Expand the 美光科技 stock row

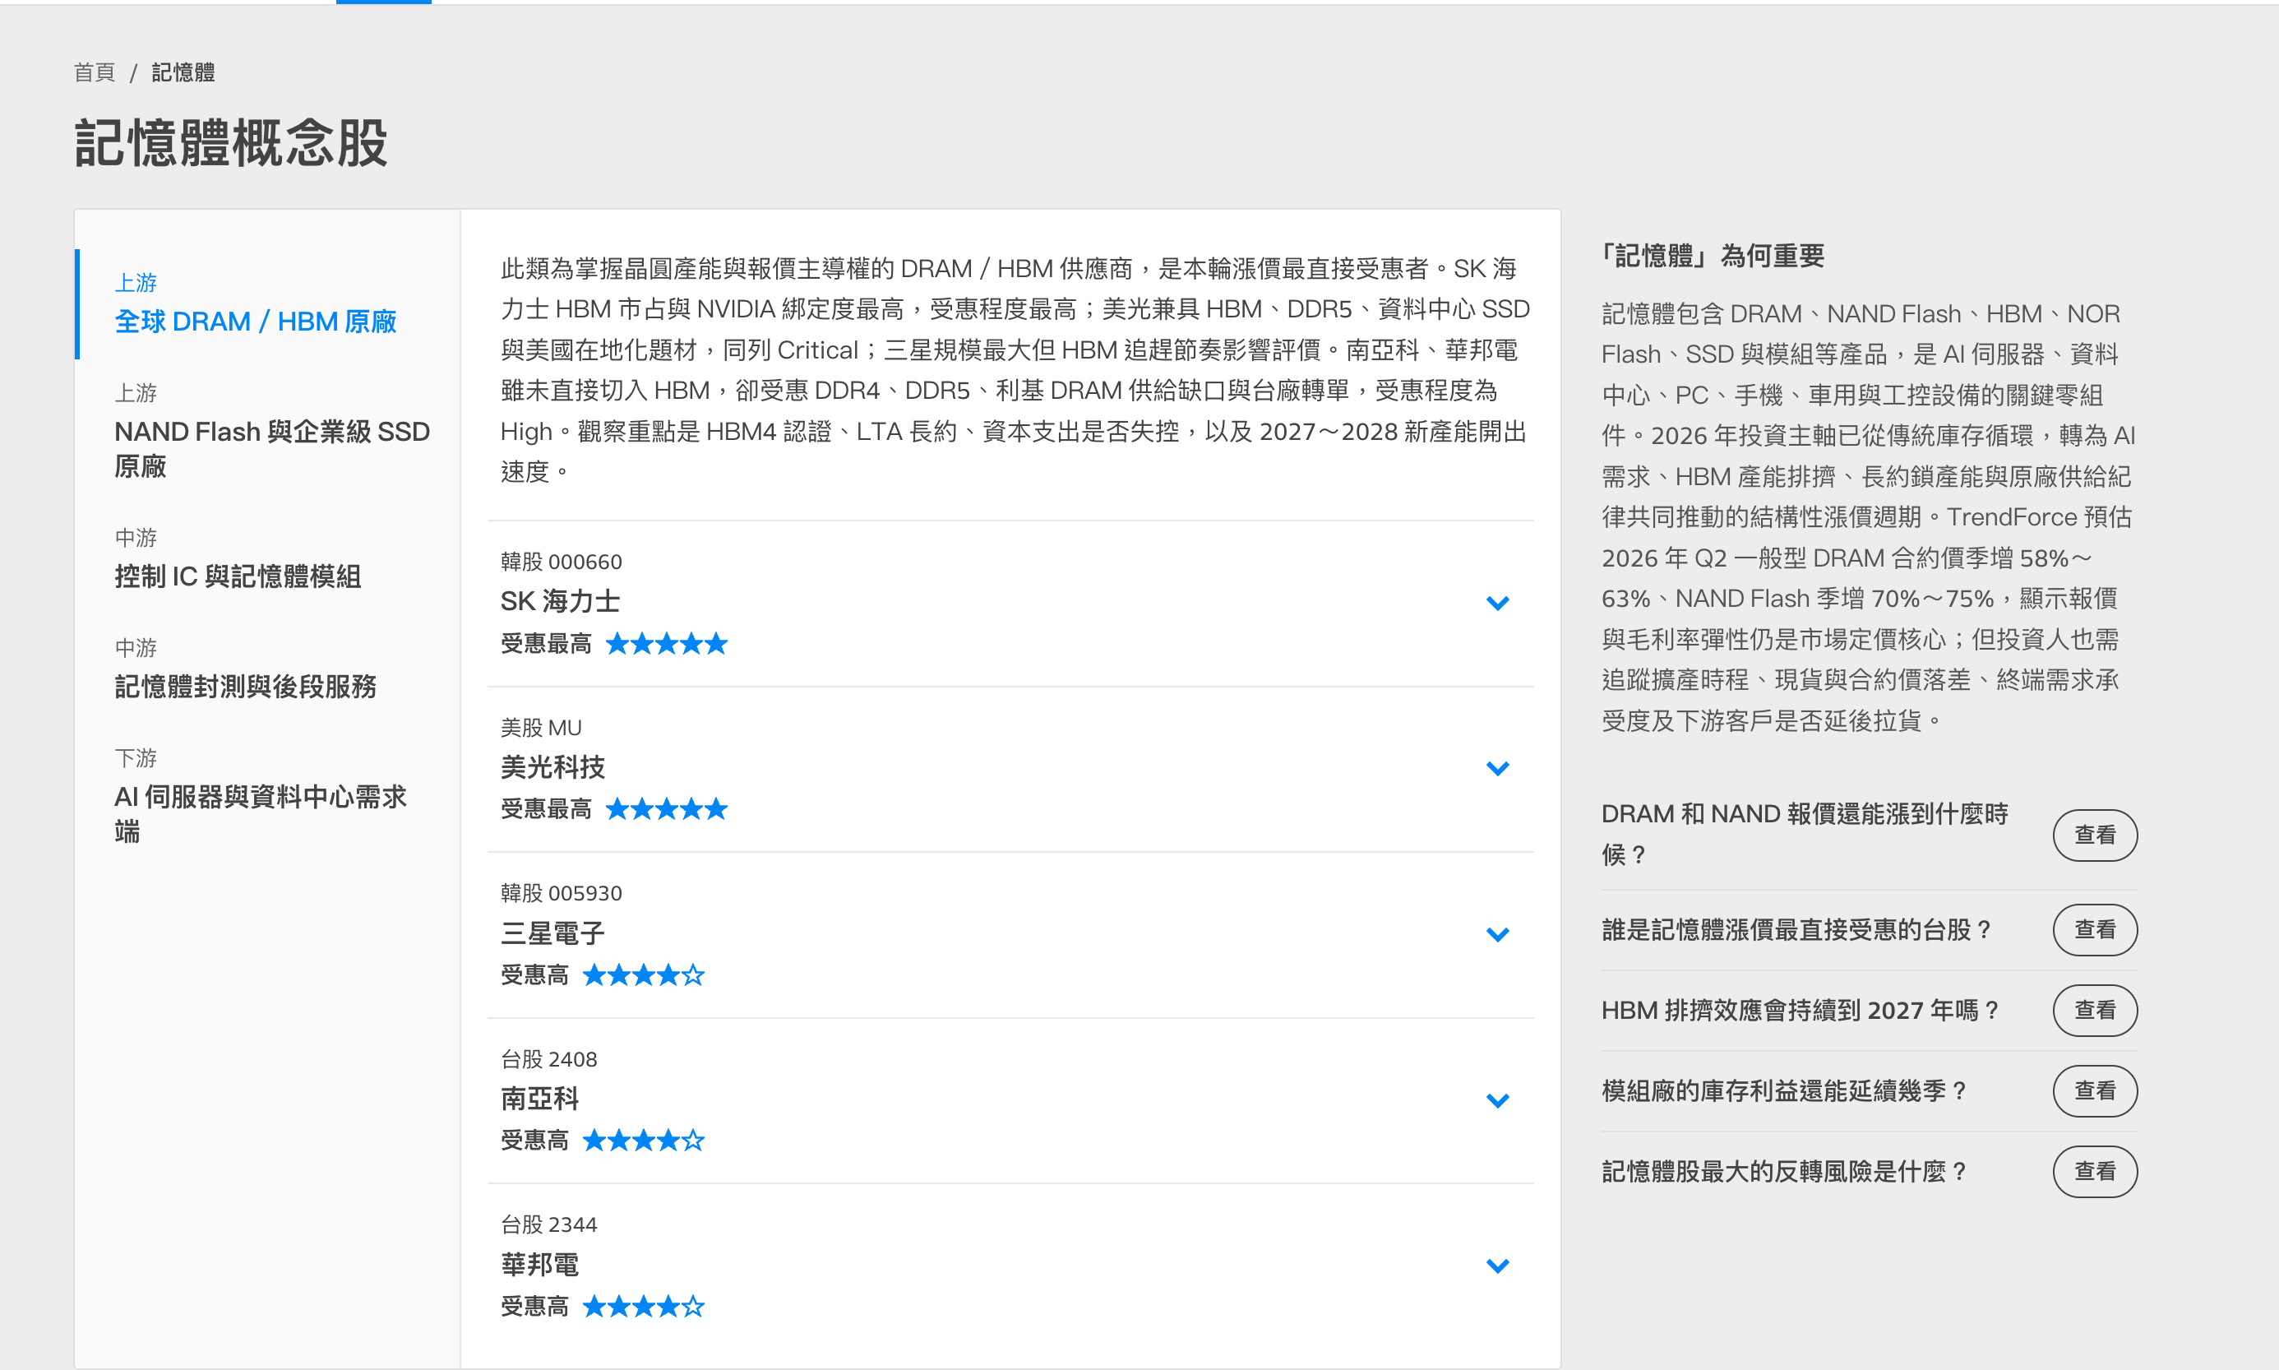pyautogui.click(x=1497, y=768)
